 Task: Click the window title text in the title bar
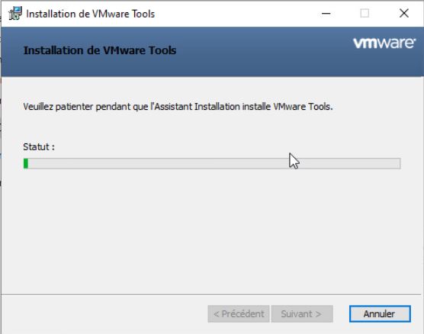tap(90, 14)
